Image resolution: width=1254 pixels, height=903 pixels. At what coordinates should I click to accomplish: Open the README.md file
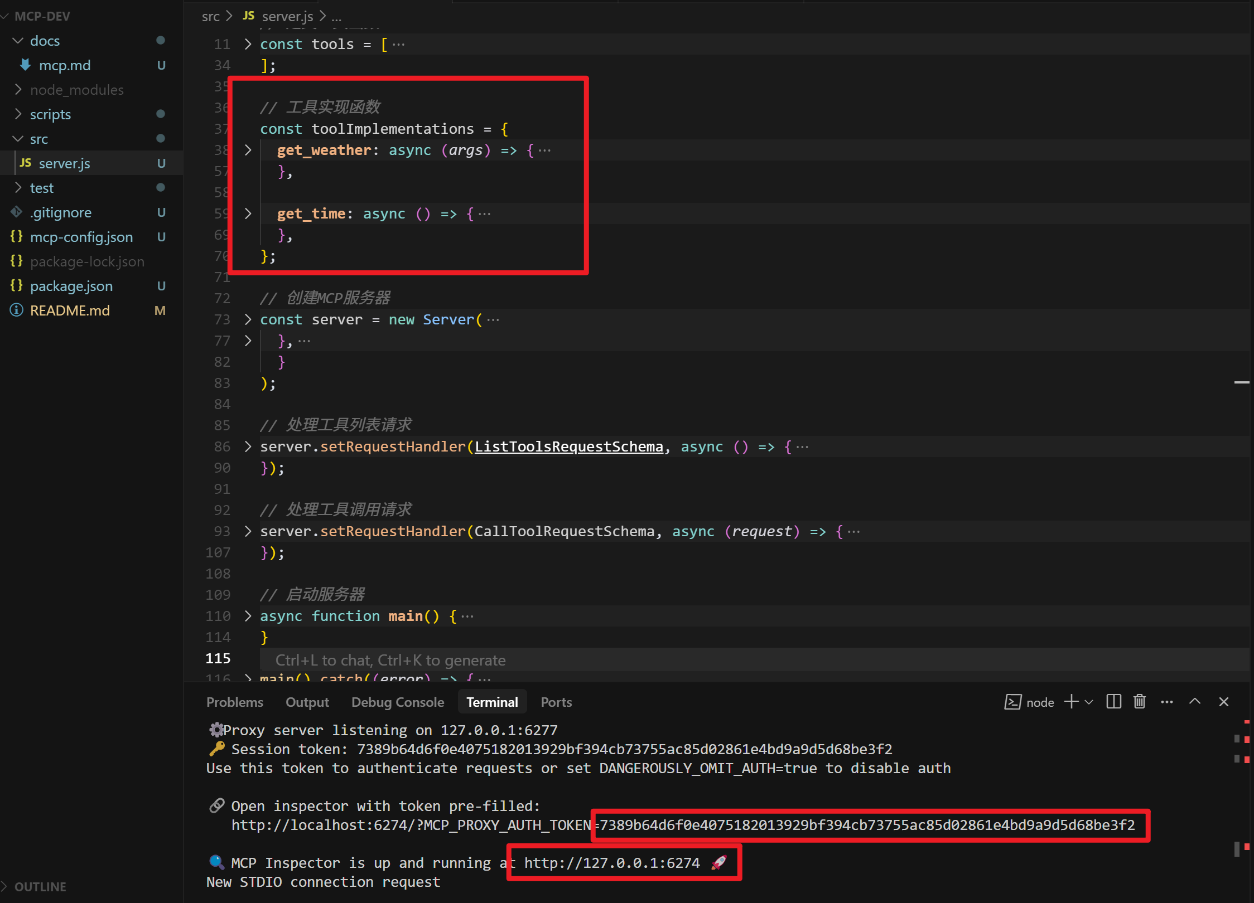[x=70, y=310]
